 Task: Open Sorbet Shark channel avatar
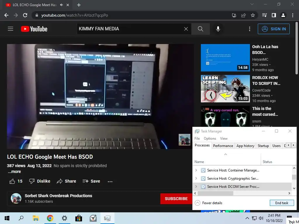(x=16, y=198)
